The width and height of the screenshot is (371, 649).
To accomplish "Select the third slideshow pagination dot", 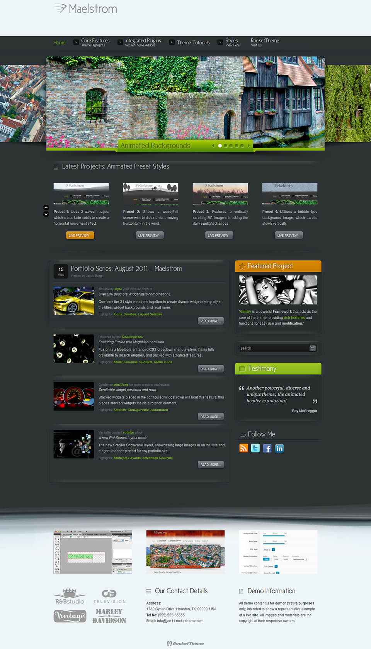I will [231, 146].
